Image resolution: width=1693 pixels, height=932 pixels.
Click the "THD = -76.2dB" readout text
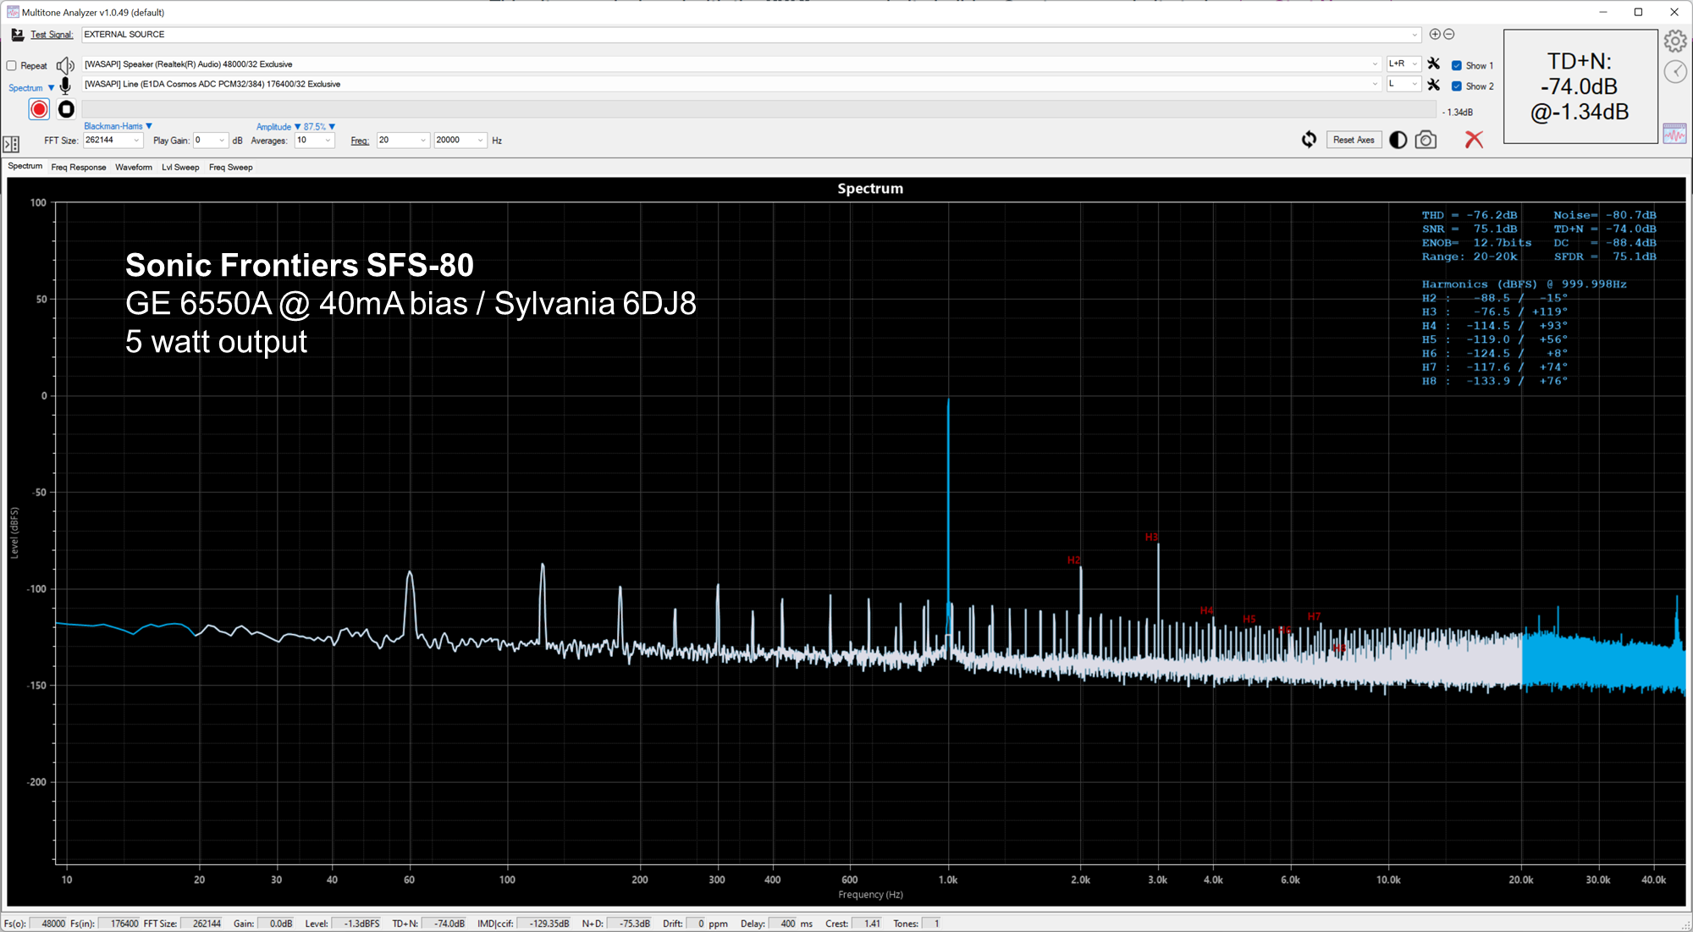(1470, 215)
